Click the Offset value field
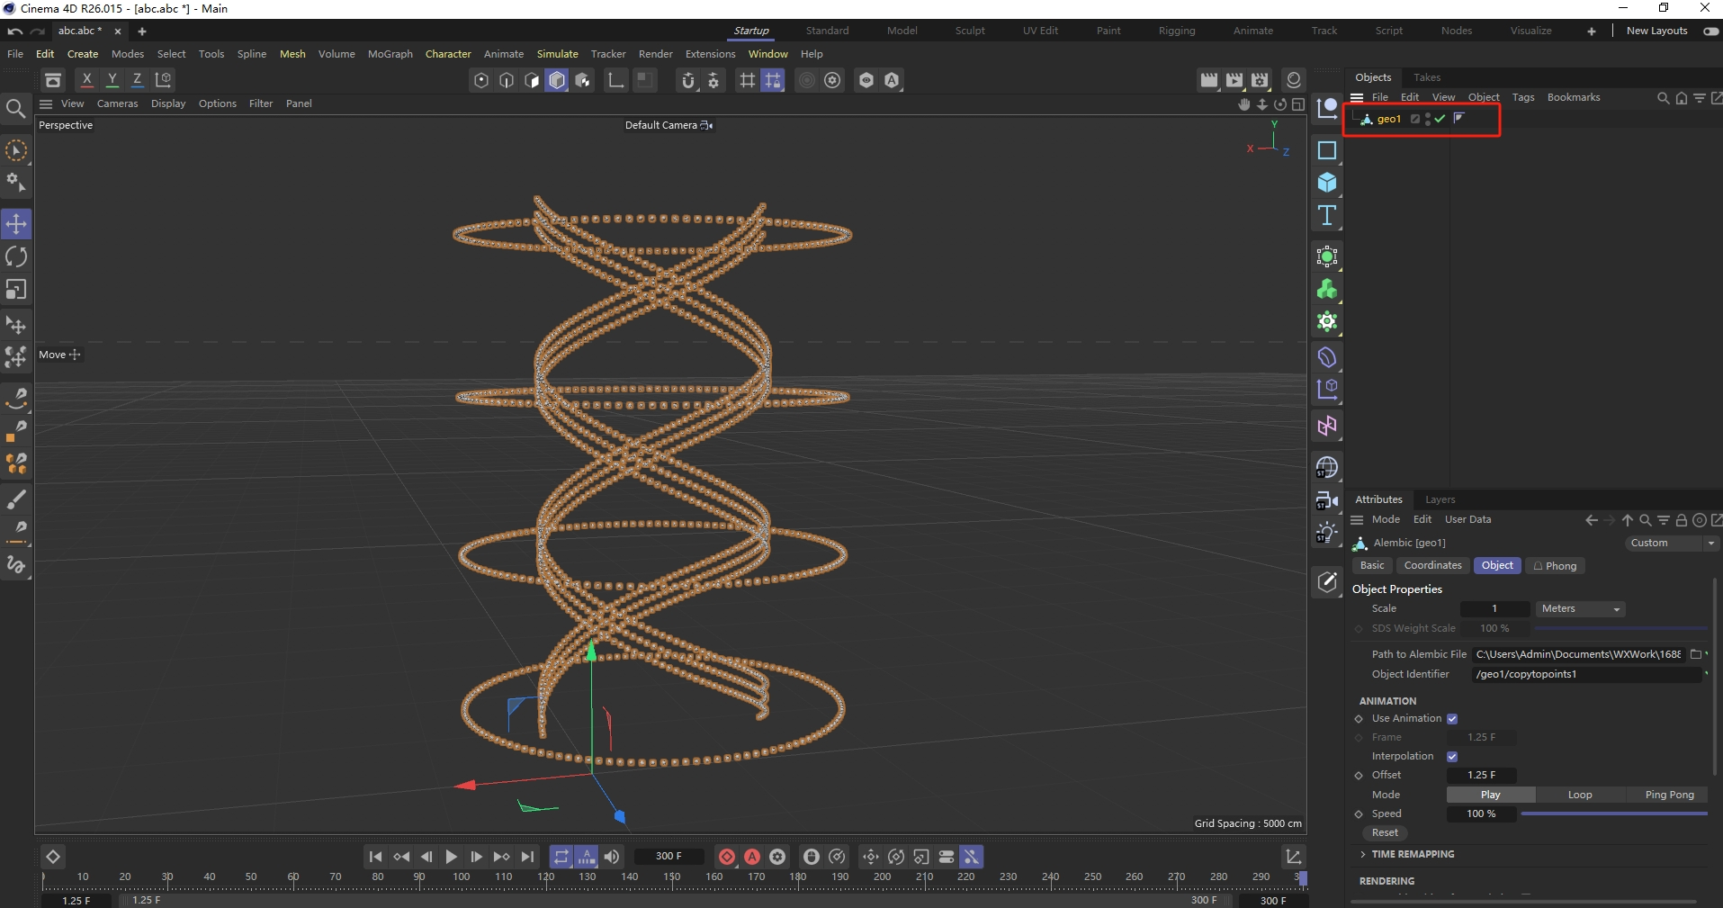The width and height of the screenshot is (1723, 908). (1481, 776)
